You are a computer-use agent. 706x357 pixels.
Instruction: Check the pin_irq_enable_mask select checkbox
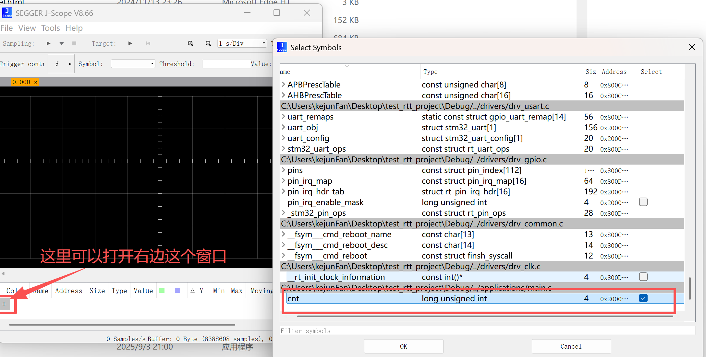[x=643, y=202]
